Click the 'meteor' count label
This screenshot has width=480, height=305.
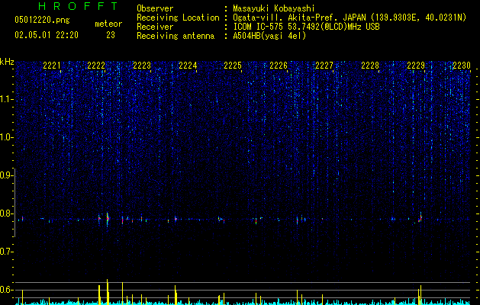pyautogui.click(x=108, y=24)
